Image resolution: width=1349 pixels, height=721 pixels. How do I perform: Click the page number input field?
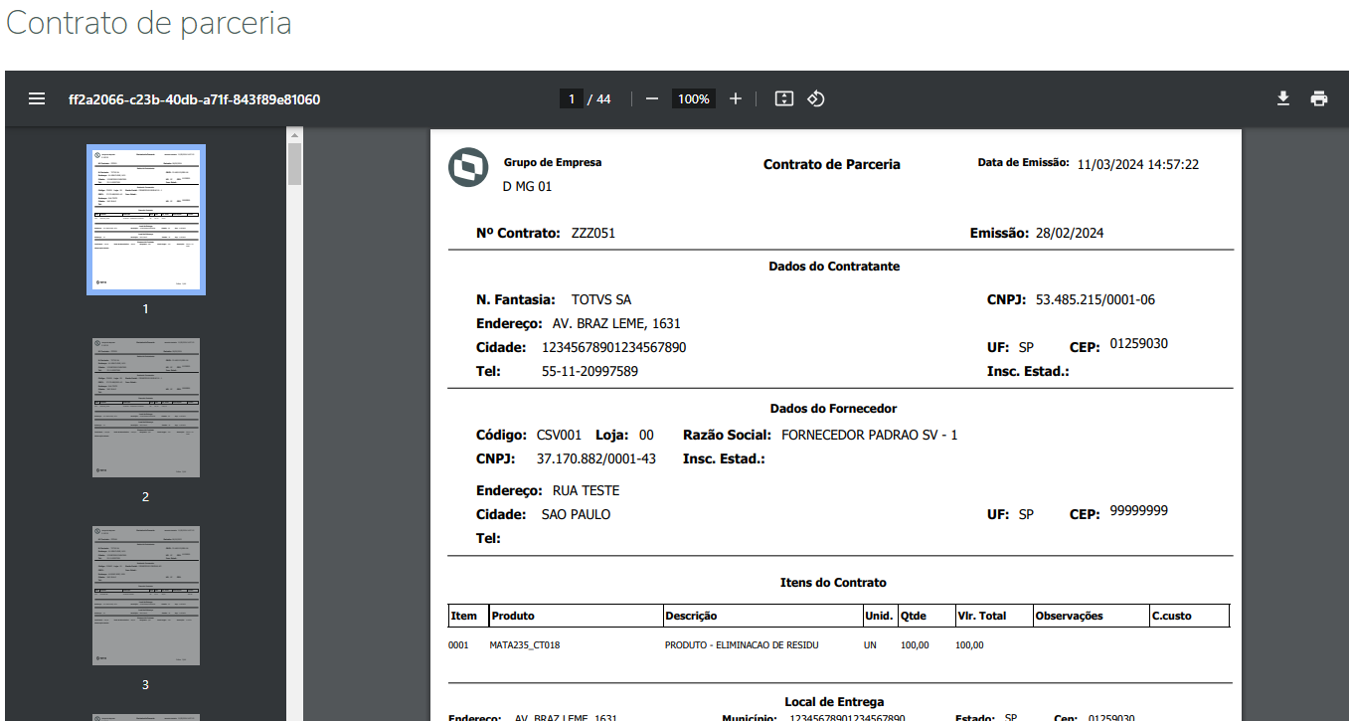[572, 98]
